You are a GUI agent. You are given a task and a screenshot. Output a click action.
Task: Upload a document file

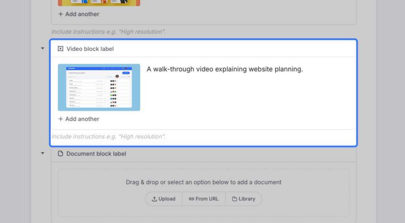tap(164, 199)
